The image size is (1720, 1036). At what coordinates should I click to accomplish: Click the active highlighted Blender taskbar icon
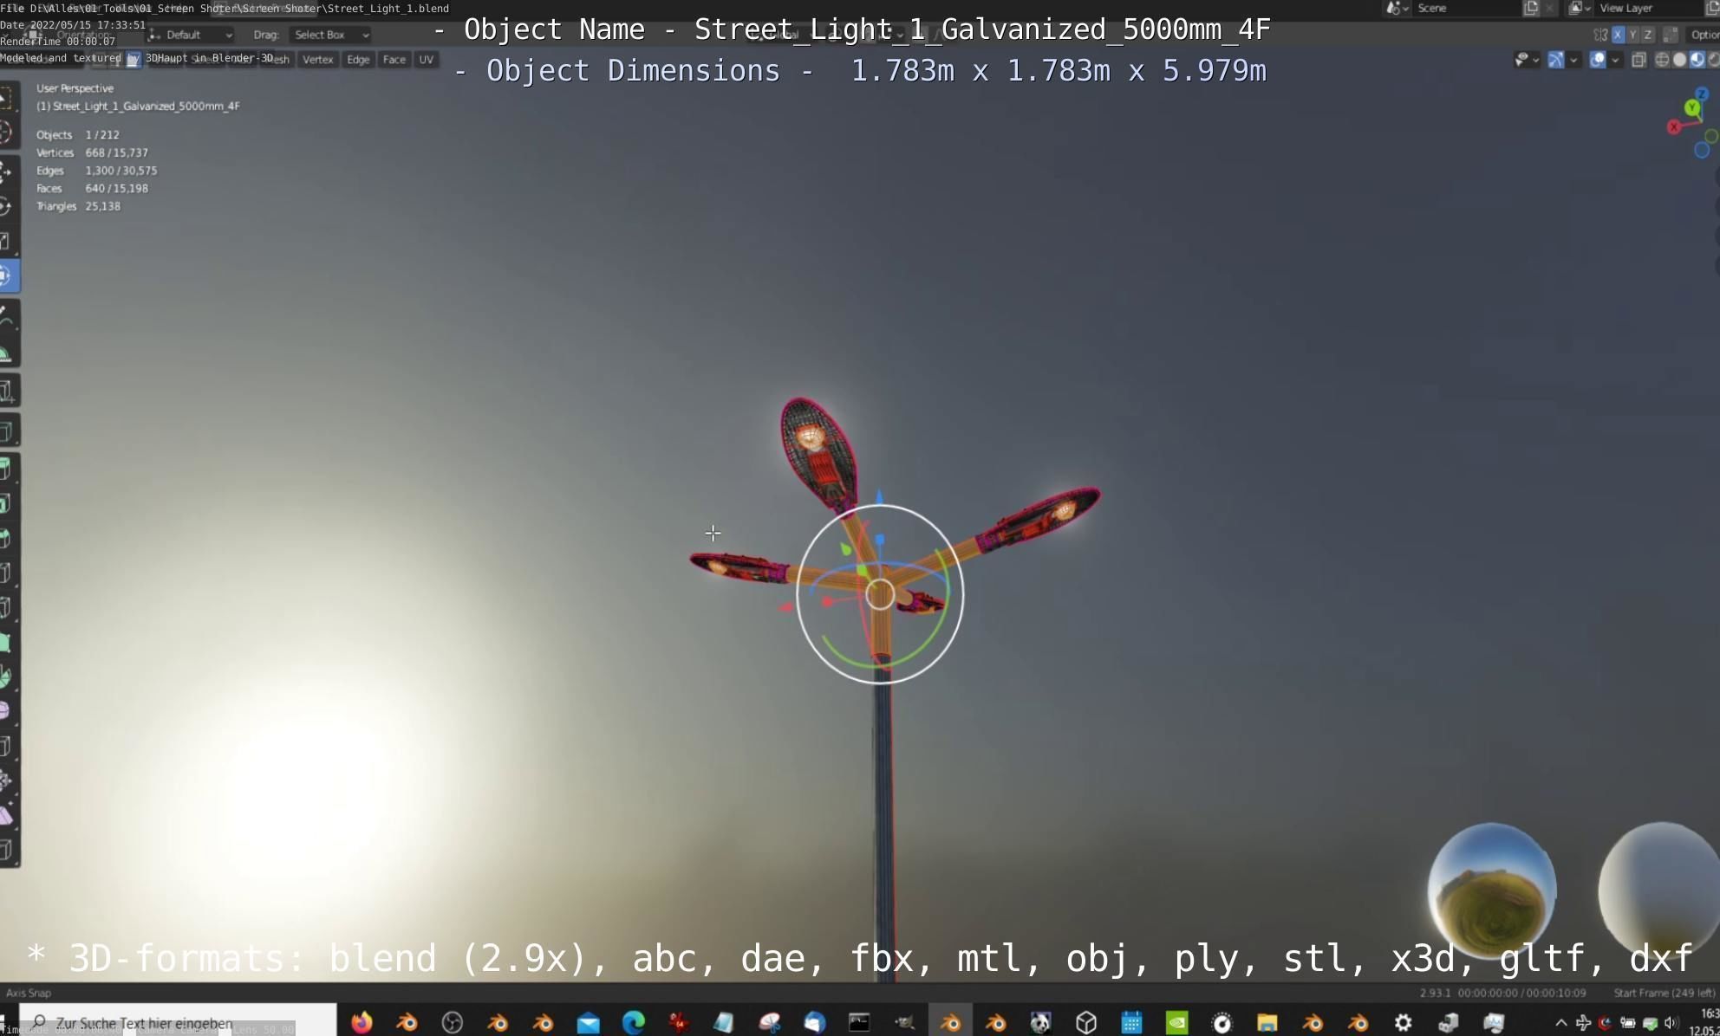[950, 1023]
